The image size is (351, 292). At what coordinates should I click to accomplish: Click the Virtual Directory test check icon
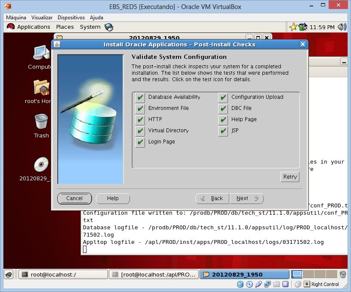140,131
